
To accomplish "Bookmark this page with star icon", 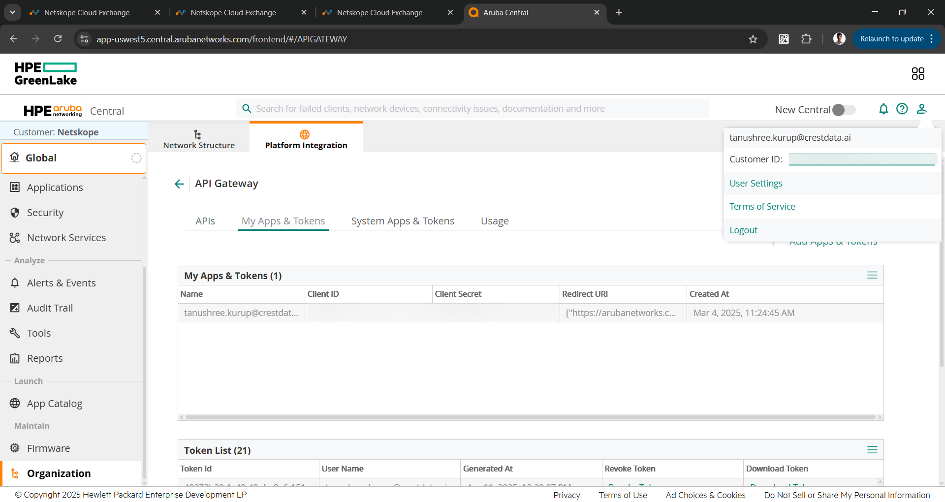I will pos(753,39).
